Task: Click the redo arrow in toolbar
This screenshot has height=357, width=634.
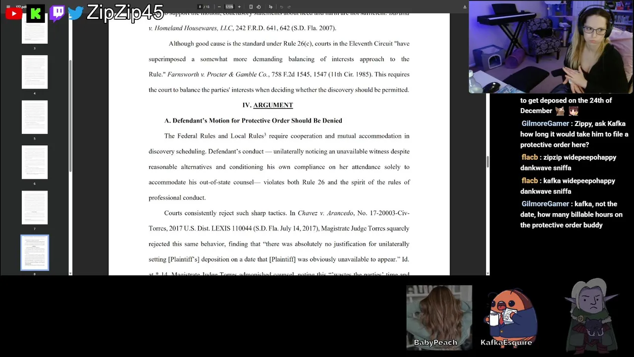Action: pyautogui.click(x=289, y=7)
